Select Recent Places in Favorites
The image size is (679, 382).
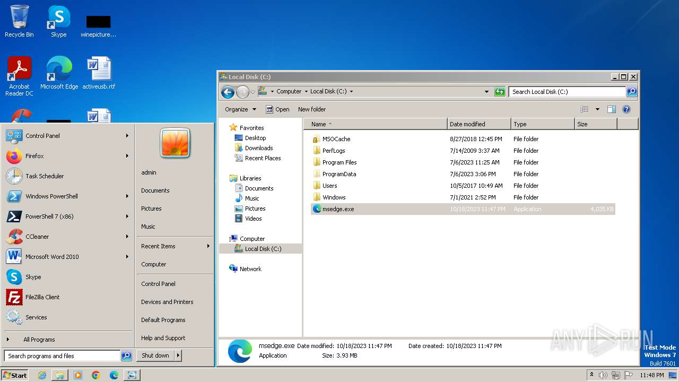point(263,158)
